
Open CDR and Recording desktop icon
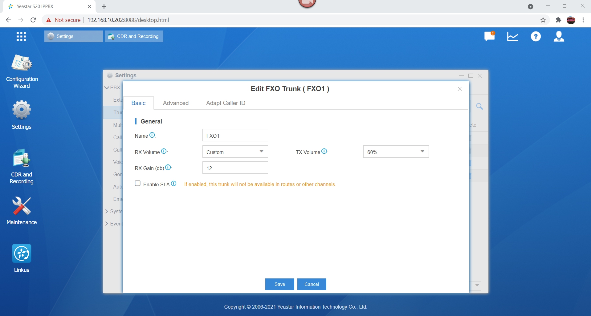pyautogui.click(x=22, y=166)
